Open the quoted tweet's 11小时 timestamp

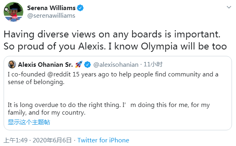[x=153, y=64]
